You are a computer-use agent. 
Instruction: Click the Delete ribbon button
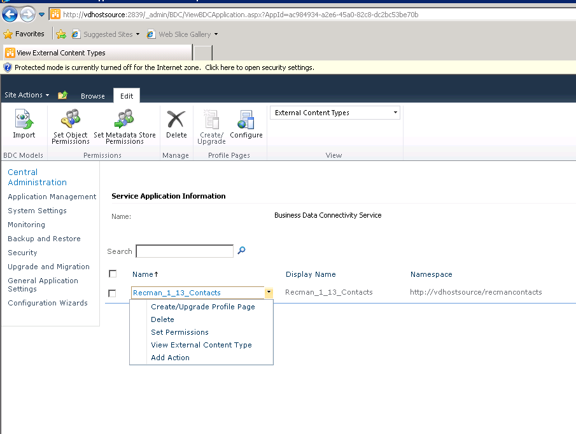[x=176, y=123]
